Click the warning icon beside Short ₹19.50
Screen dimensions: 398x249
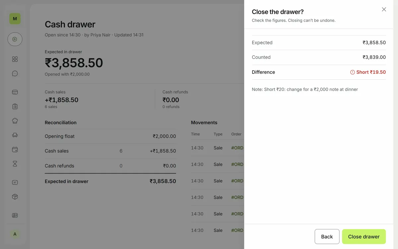pos(353,72)
